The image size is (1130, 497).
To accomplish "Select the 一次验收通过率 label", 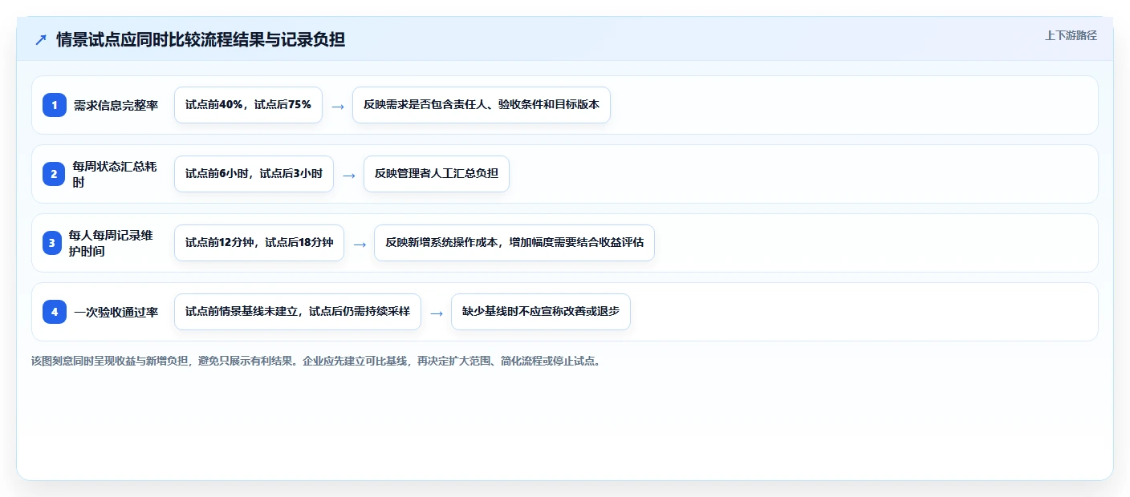I will click(116, 312).
